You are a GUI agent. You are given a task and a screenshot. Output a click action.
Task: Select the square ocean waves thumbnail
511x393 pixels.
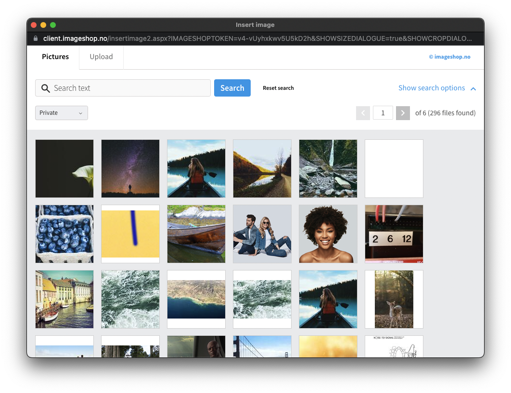130,299
